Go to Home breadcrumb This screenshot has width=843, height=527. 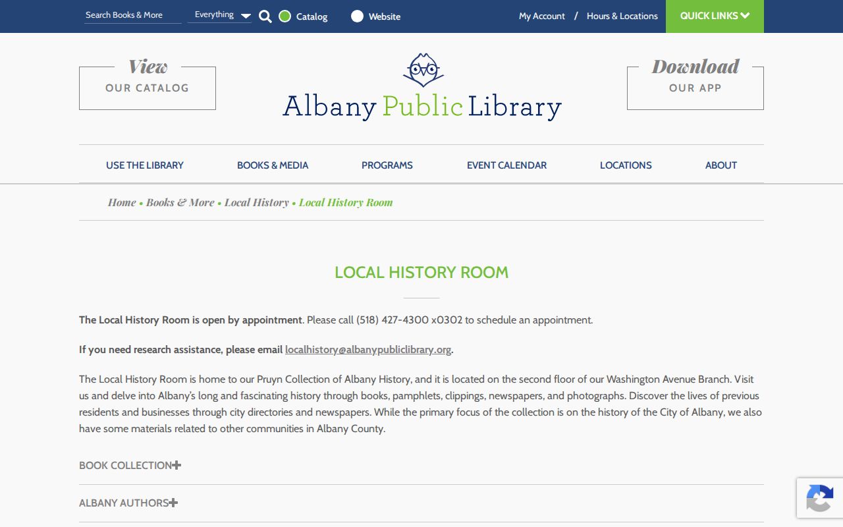(122, 202)
